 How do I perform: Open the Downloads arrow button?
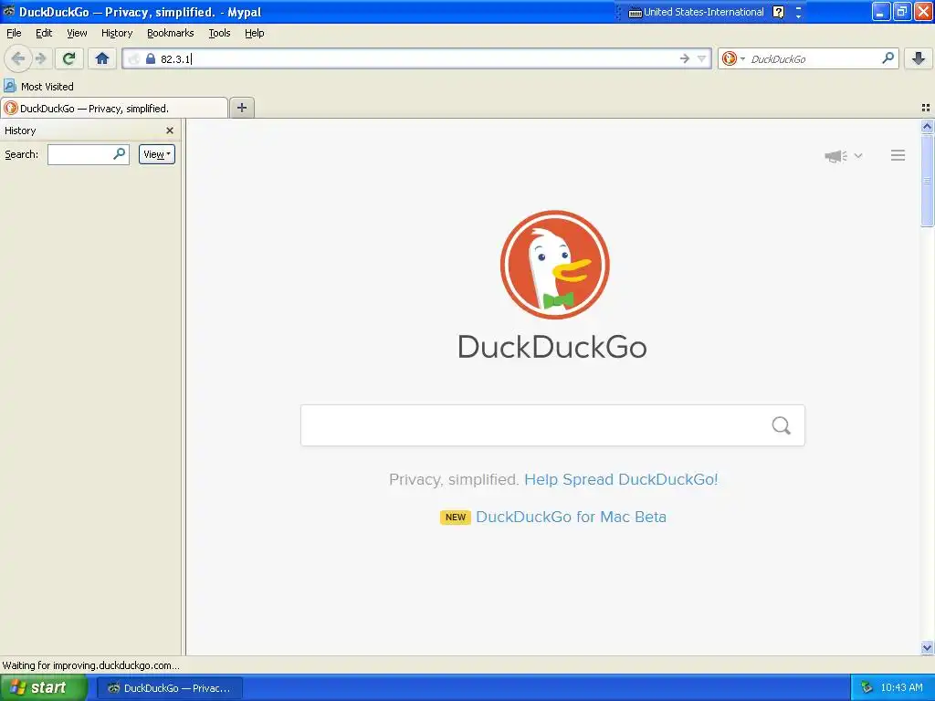coord(919,58)
